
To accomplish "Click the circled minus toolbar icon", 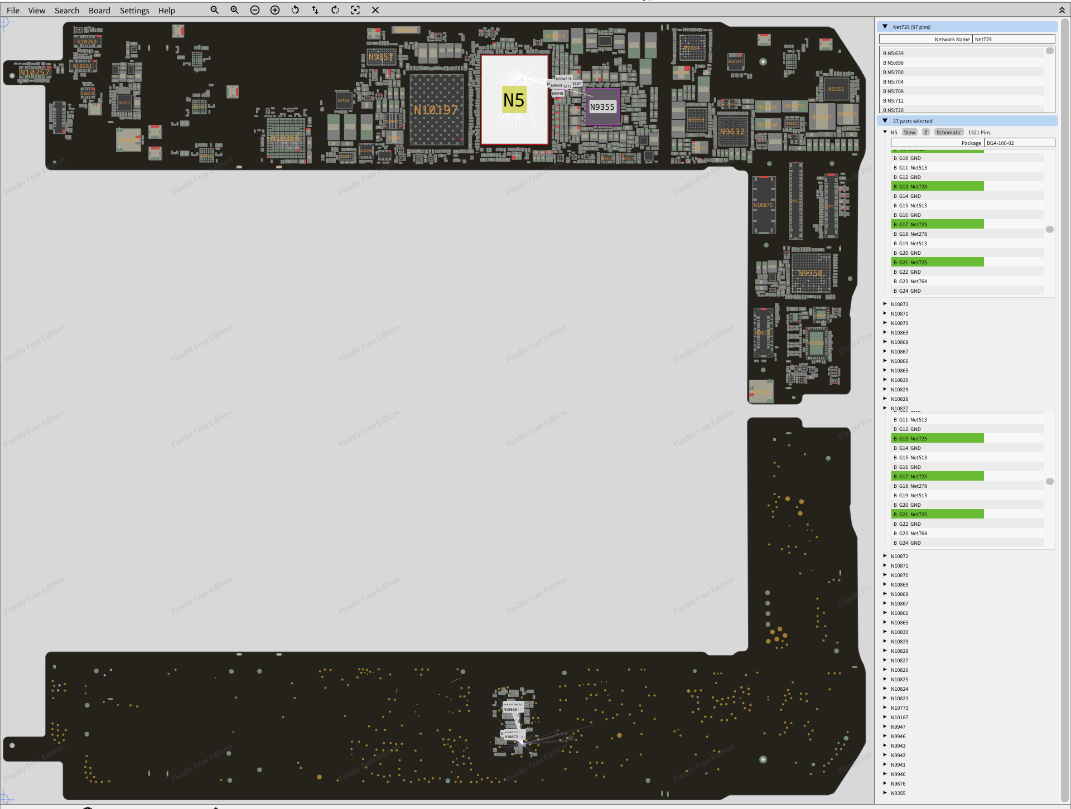I will pyautogui.click(x=255, y=10).
